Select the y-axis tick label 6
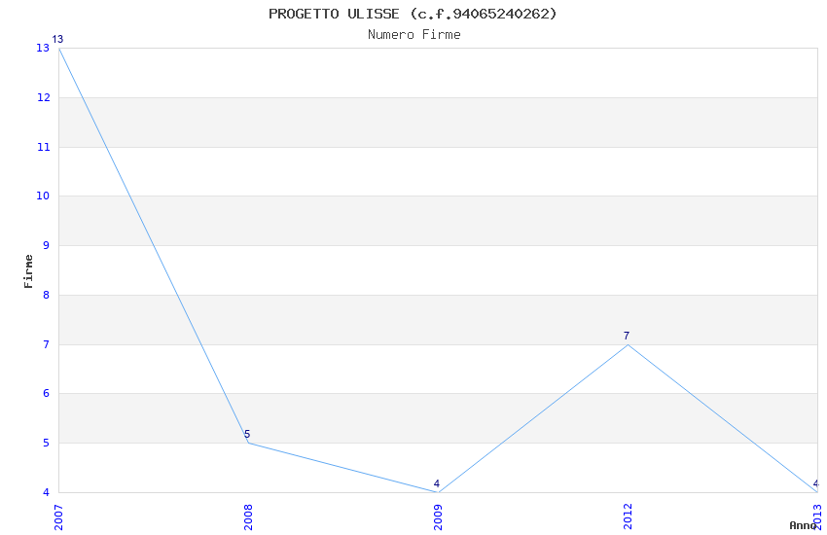827x535 pixels. tap(47, 394)
